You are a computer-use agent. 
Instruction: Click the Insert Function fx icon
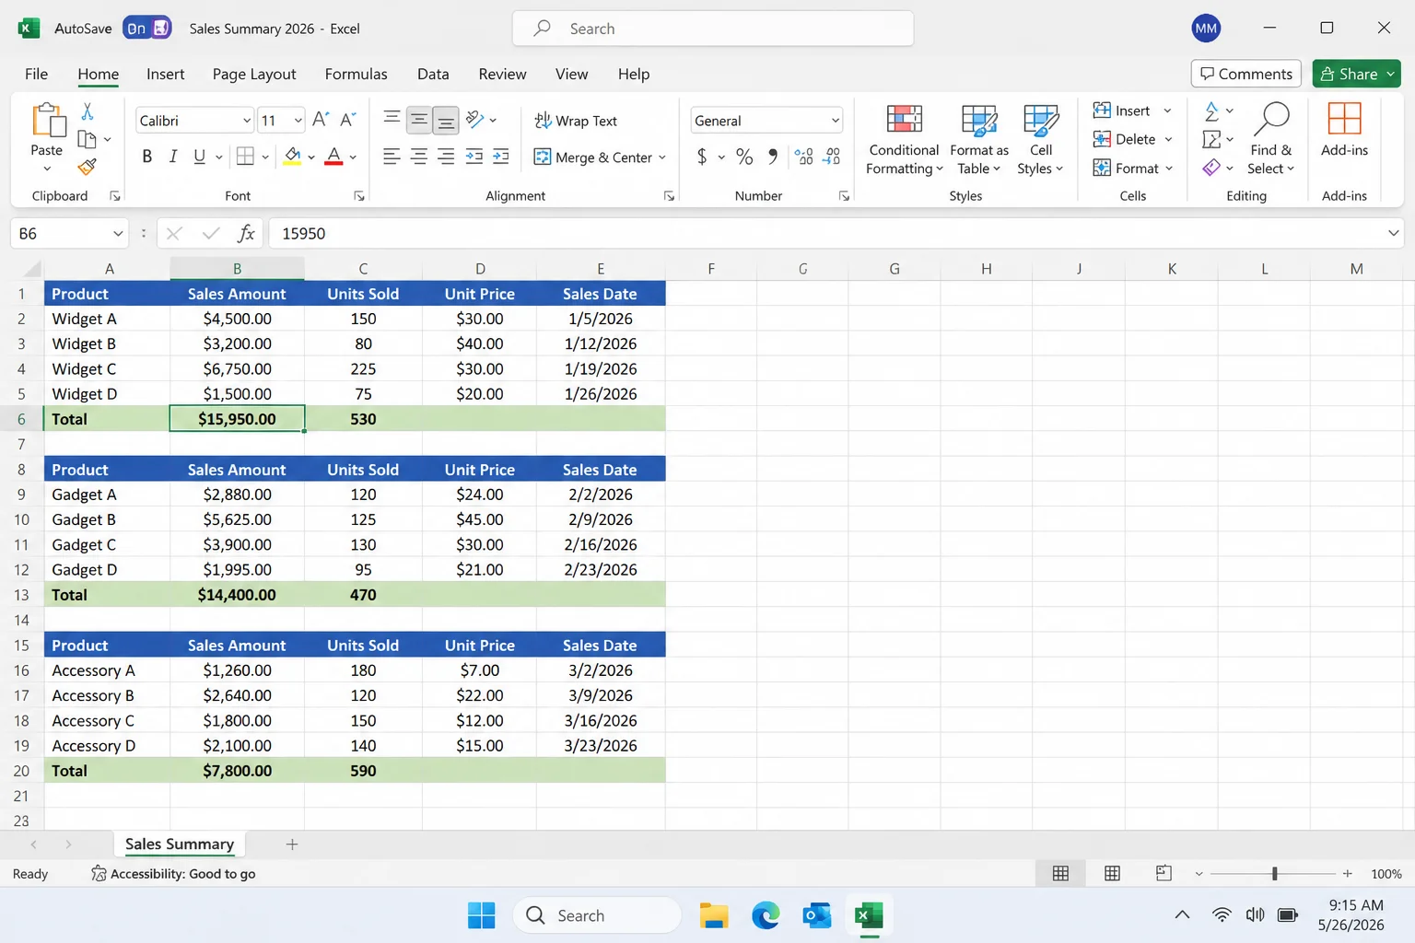(246, 234)
